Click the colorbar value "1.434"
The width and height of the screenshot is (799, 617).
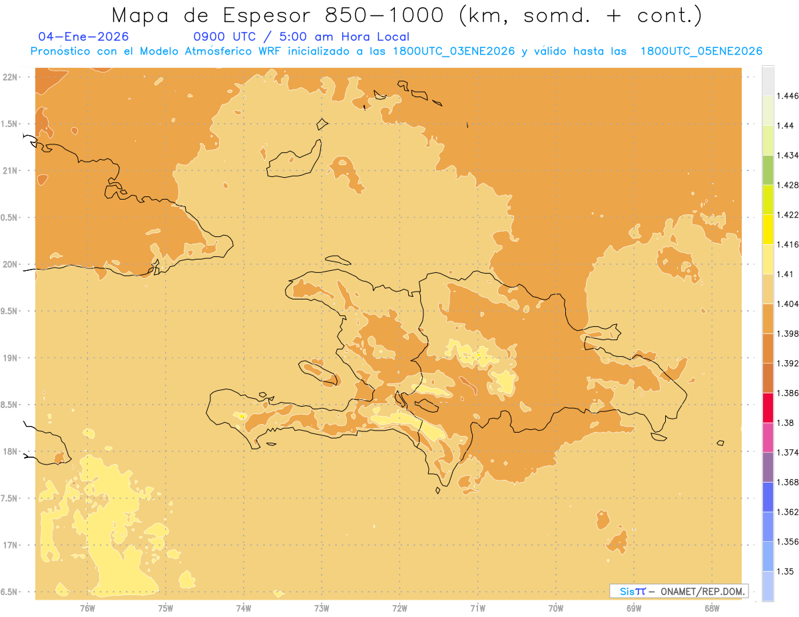pos(789,155)
